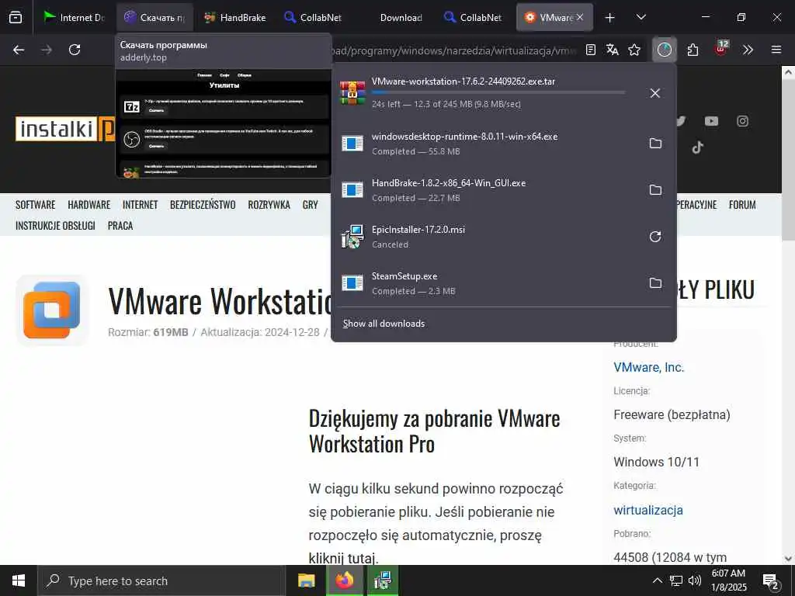
Task: Open the PRACA menu item
Action: click(120, 226)
